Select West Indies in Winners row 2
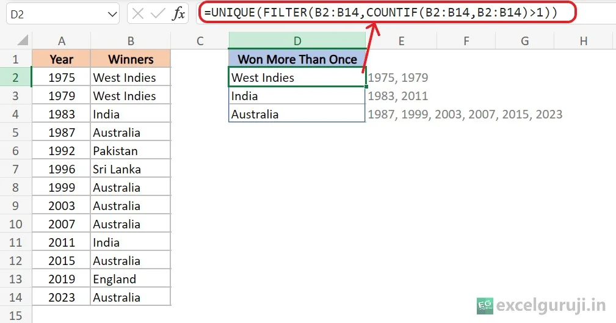This screenshot has width=616, height=323. click(131, 78)
